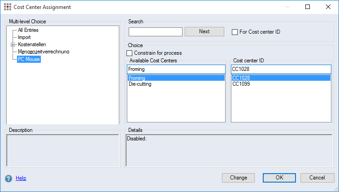Maximize the Cost Center Assignment window
This screenshot has height=192, width=339.
point(308,7)
